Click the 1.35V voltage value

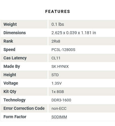pos(57,83)
